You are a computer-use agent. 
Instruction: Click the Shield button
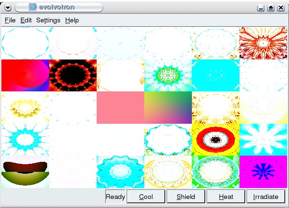pos(186,197)
